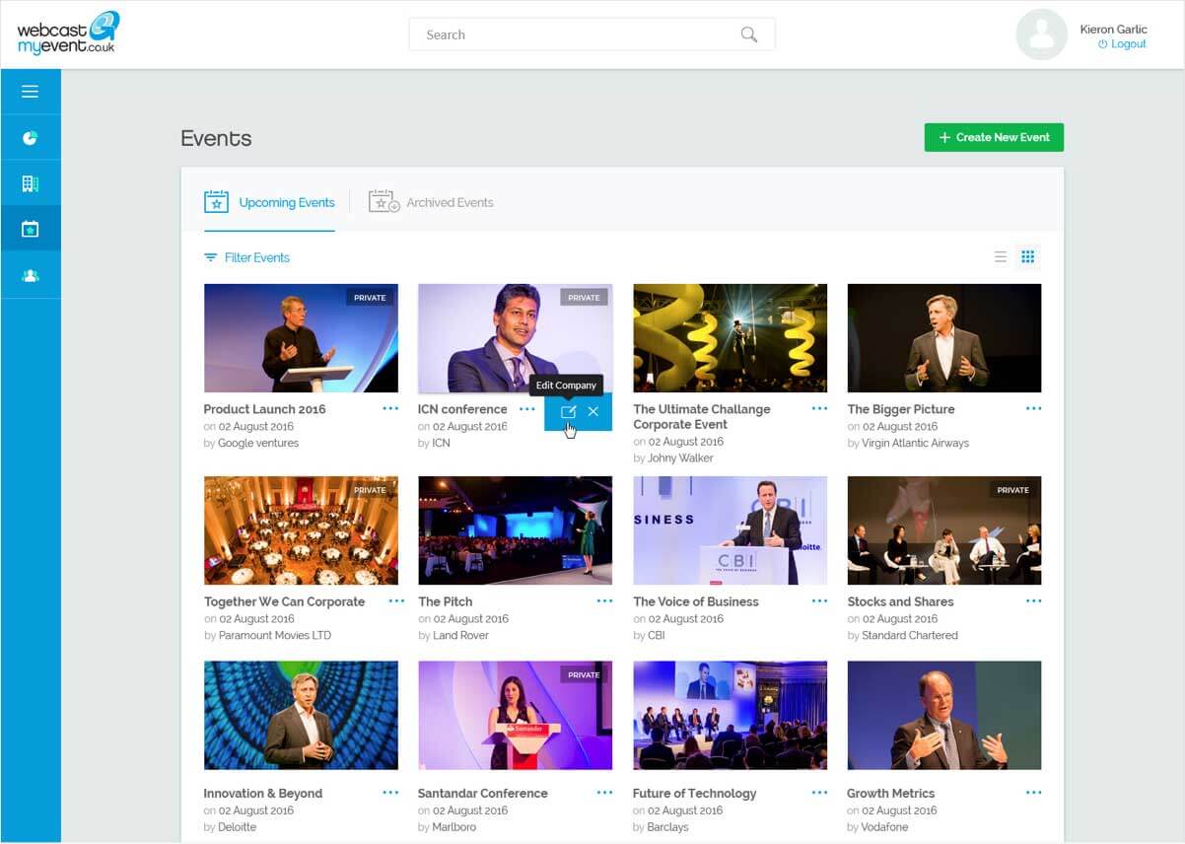Dismiss the edit popup on ICN conference card

(x=592, y=411)
